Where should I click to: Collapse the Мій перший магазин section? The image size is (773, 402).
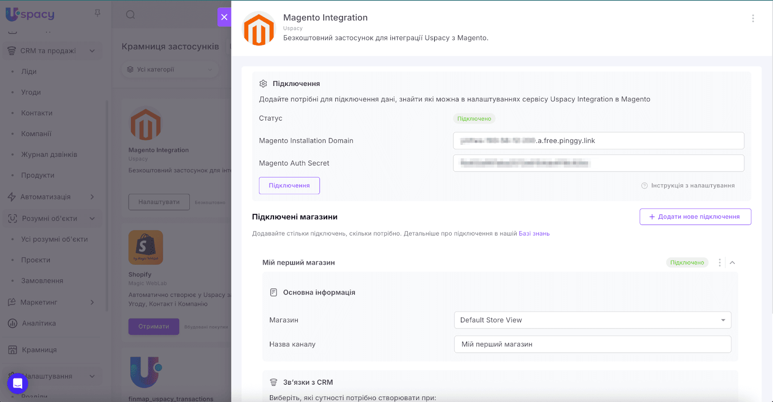tap(732, 263)
